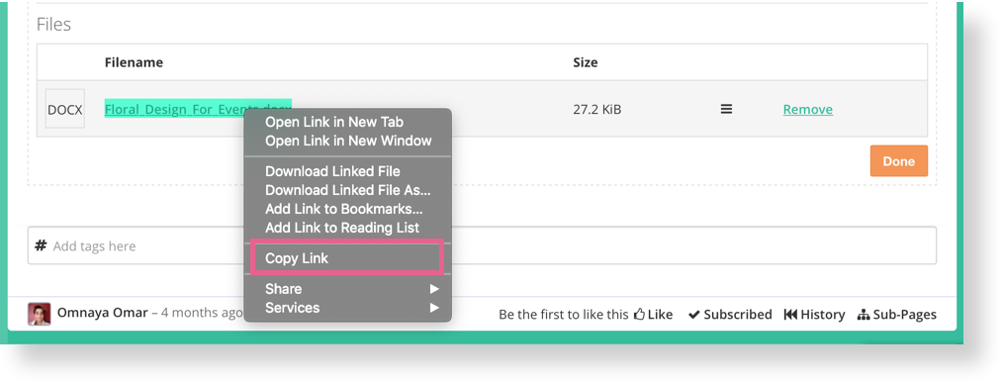Open Sub-Pages hierarchy icon
This screenshot has height=384, width=1003.
point(864,315)
